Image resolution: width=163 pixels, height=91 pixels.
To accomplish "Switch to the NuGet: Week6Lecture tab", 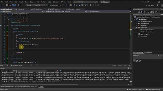I will (36, 9).
